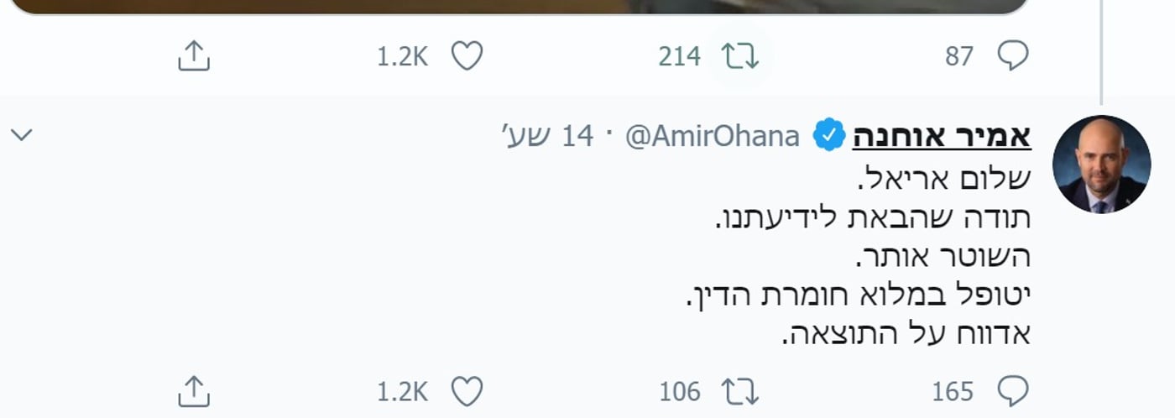Click the 214 retweet count
This screenshot has width=1175, height=418.
(x=679, y=56)
